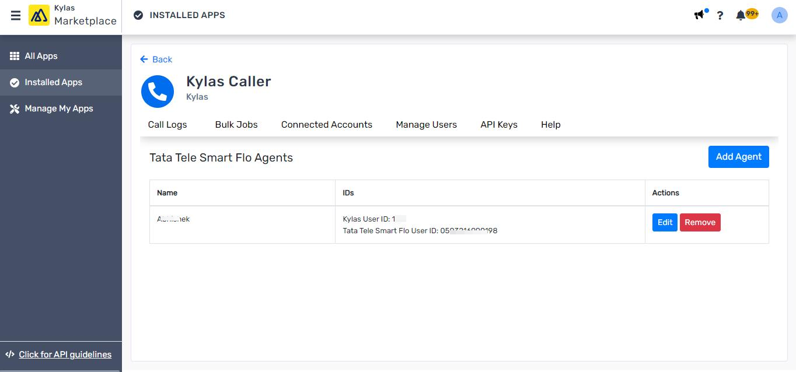Image resolution: width=796 pixels, height=372 pixels.
Task: Go to All Apps in sidebar
Action: [x=61, y=56]
